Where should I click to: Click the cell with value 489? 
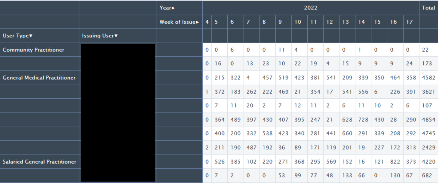point(236,120)
